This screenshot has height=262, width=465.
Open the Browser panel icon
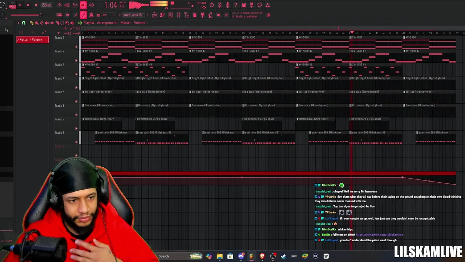[186, 15]
